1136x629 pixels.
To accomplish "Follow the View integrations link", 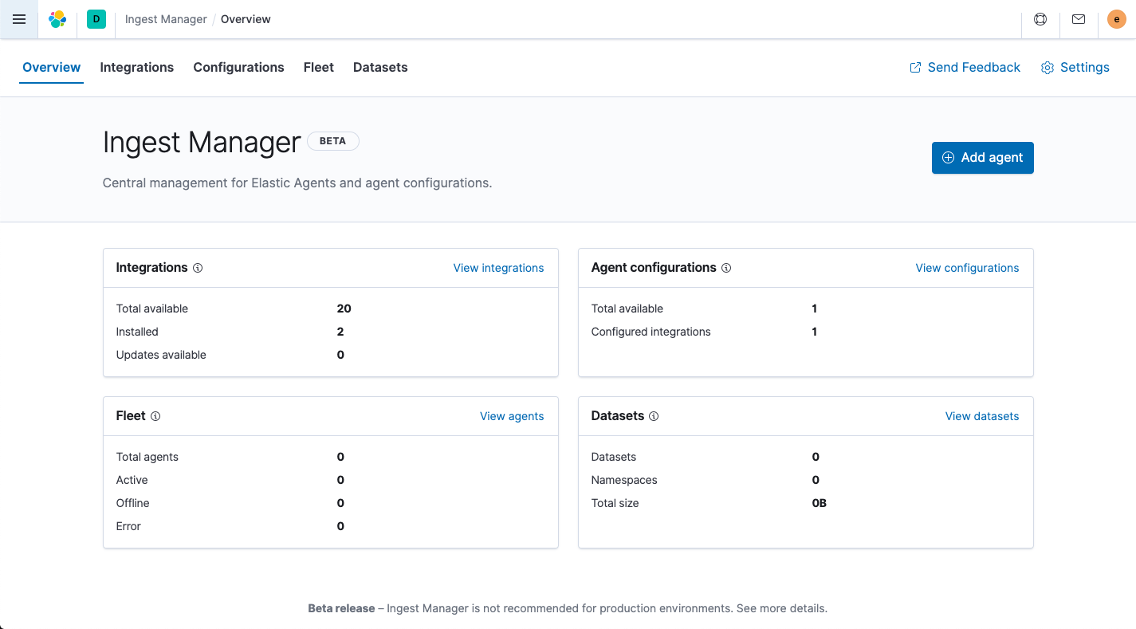I will tap(498, 268).
